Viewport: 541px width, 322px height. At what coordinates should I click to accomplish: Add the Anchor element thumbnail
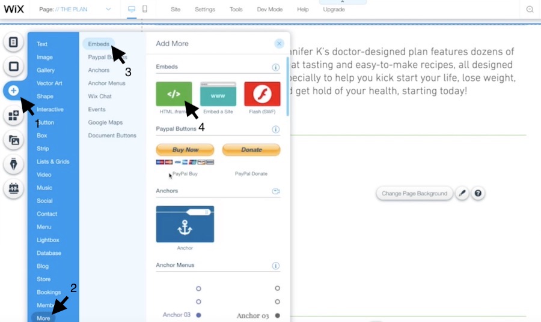tap(185, 224)
